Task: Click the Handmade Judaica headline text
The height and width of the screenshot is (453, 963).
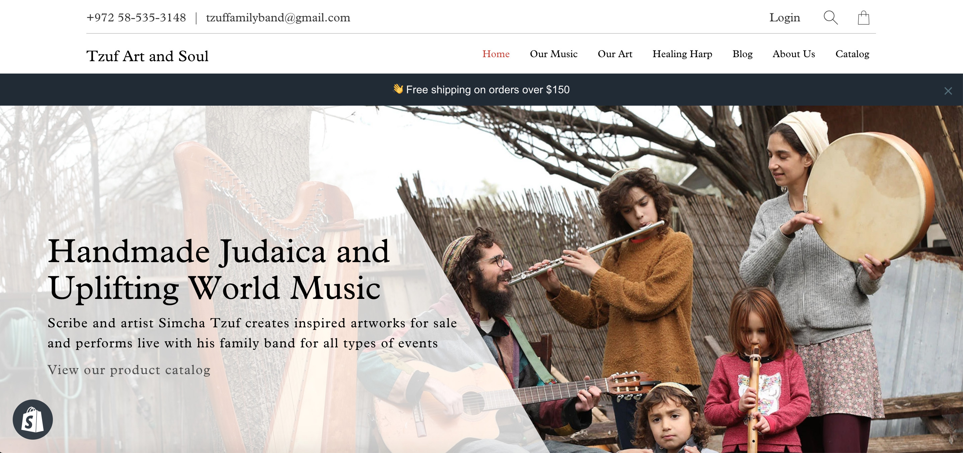Action: [x=219, y=270]
